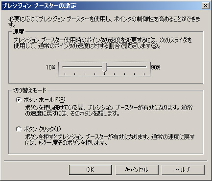This screenshot has height=181, width=212.
Task: Click the ボタン クリック(T) label text
Action: (42, 129)
